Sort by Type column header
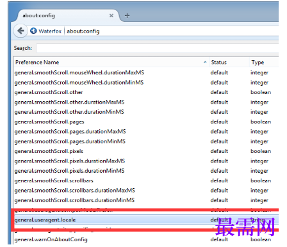This screenshot has width=287, height=247. pyautogui.click(x=264, y=62)
